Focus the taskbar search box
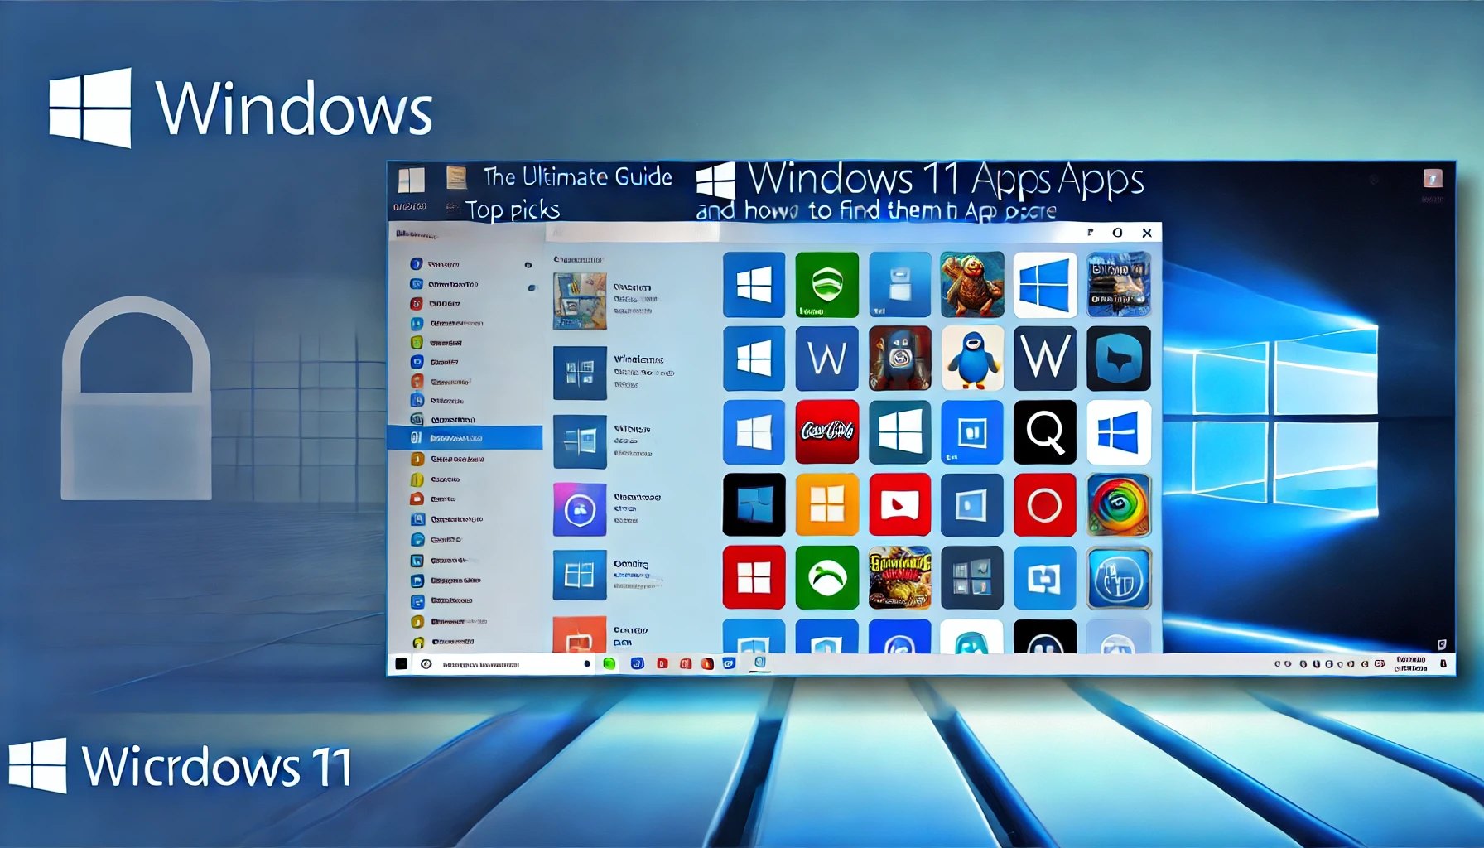This screenshot has width=1484, height=848. [x=505, y=664]
